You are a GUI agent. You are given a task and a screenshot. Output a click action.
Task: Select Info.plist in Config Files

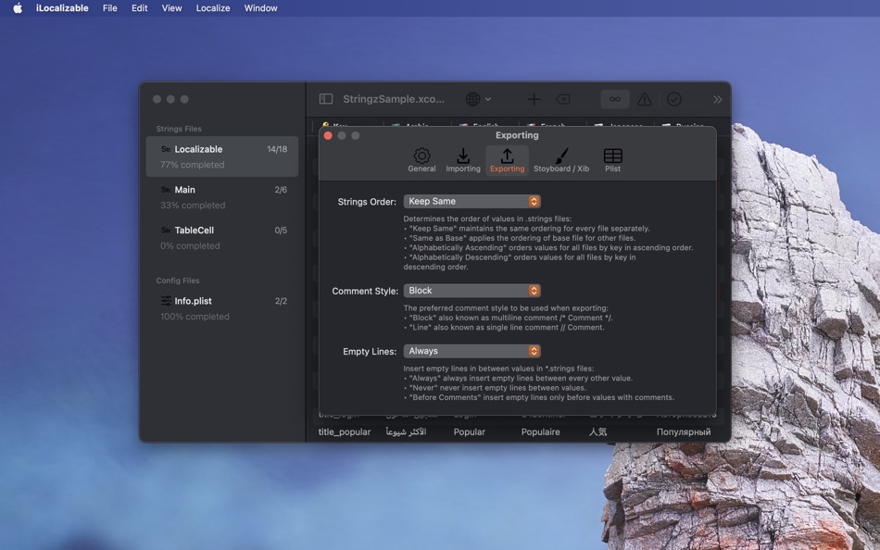click(222, 308)
